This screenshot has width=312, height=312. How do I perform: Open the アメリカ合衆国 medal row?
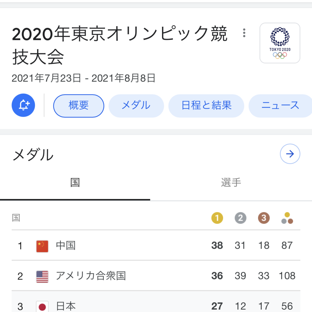[x=156, y=276]
